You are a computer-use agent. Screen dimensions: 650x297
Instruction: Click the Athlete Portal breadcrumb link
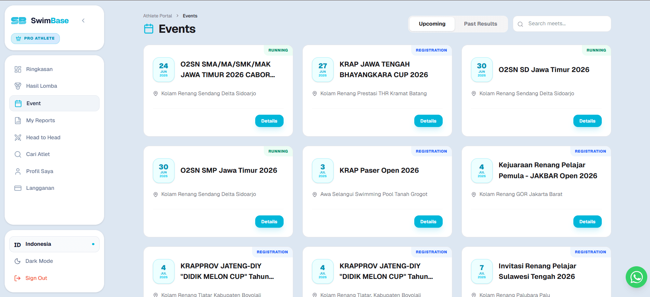pyautogui.click(x=157, y=16)
